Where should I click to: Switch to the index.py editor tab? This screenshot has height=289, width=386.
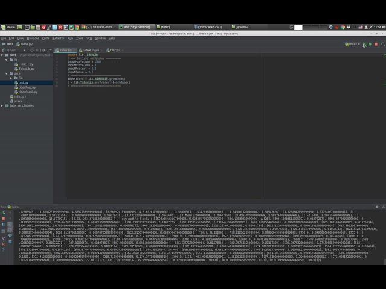pyautogui.click(x=64, y=50)
